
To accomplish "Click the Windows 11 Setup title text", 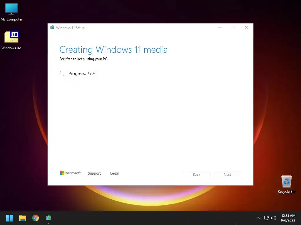I will click(70, 28).
